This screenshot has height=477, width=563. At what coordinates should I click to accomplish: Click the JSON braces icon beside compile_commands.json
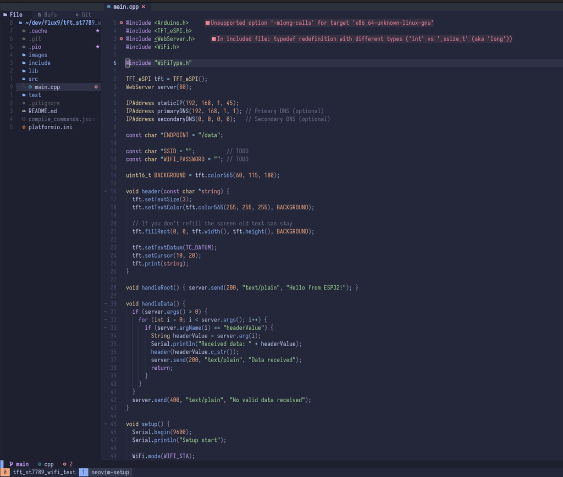24,119
